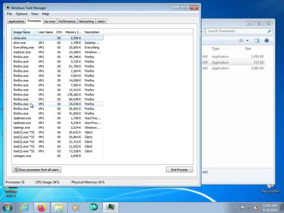
Task: Select firefox.exe using 89,648 K
Action: [58, 99]
